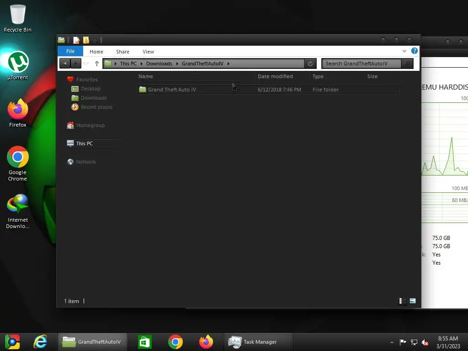Show hidden system tray icons
This screenshot has width=468, height=351.
point(392,342)
